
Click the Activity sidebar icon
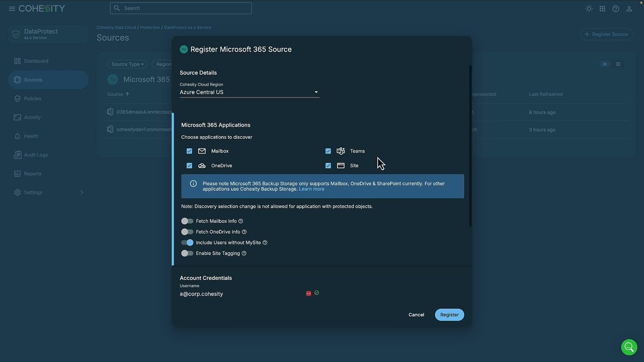tap(18, 117)
